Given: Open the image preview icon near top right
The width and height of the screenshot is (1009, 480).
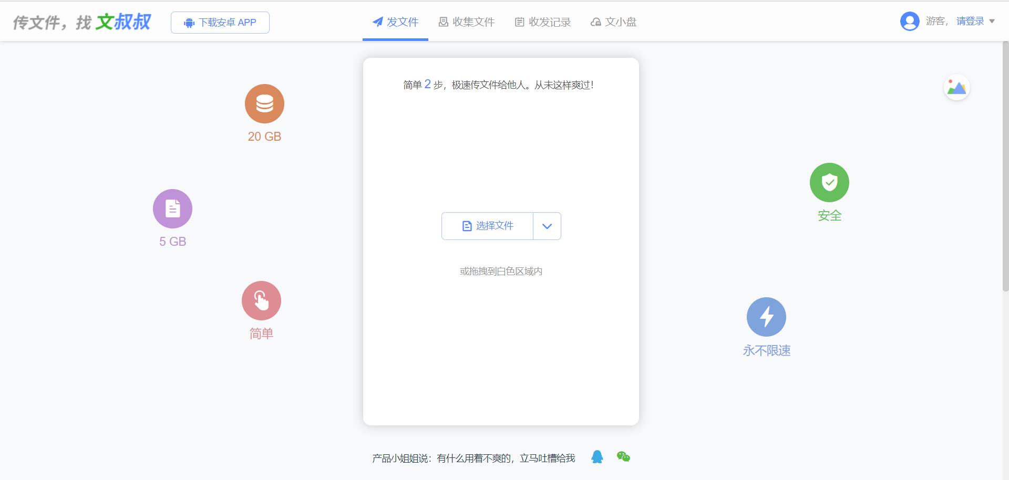Looking at the screenshot, I should [x=957, y=87].
